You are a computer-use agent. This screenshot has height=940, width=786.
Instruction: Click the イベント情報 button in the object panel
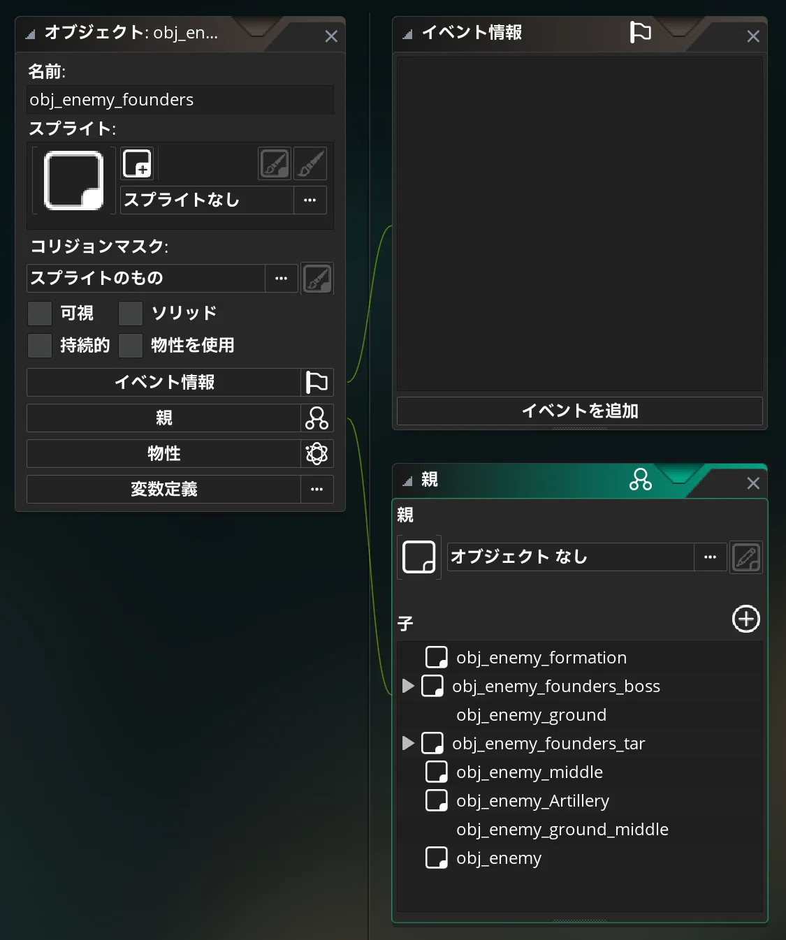(x=164, y=382)
